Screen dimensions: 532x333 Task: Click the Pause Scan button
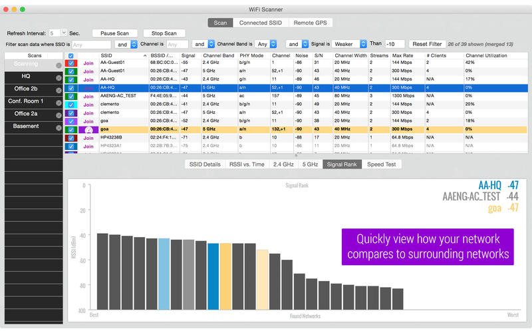[114, 33]
